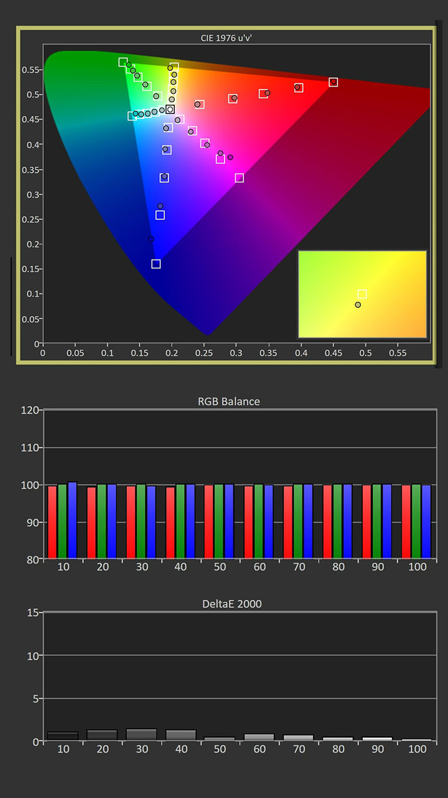Select the DeltaE bar at level 40
Image resolution: width=448 pixels, height=798 pixels.
click(x=180, y=735)
